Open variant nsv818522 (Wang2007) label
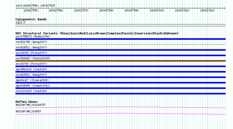 tap(31, 75)
